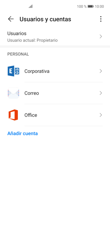The width and height of the screenshot is (110, 235).
Task: Tap the signal strength indicator
Action: click(x=31, y=6)
